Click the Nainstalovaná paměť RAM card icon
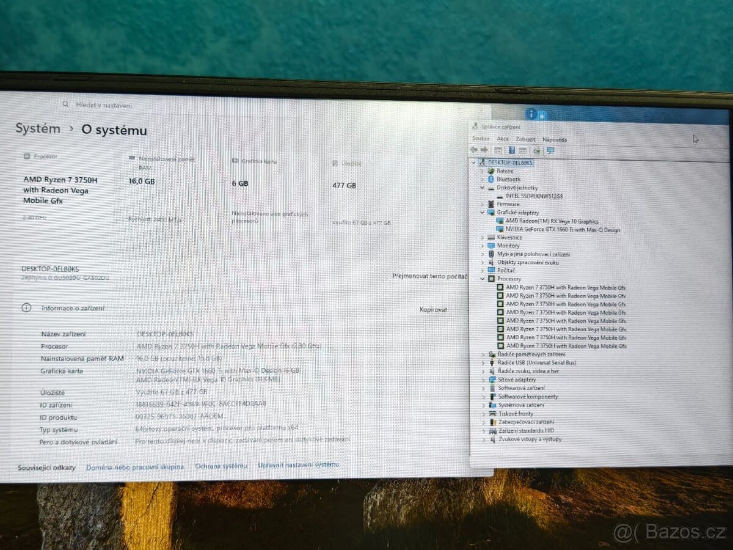The width and height of the screenshot is (733, 550). pos(132,158)
